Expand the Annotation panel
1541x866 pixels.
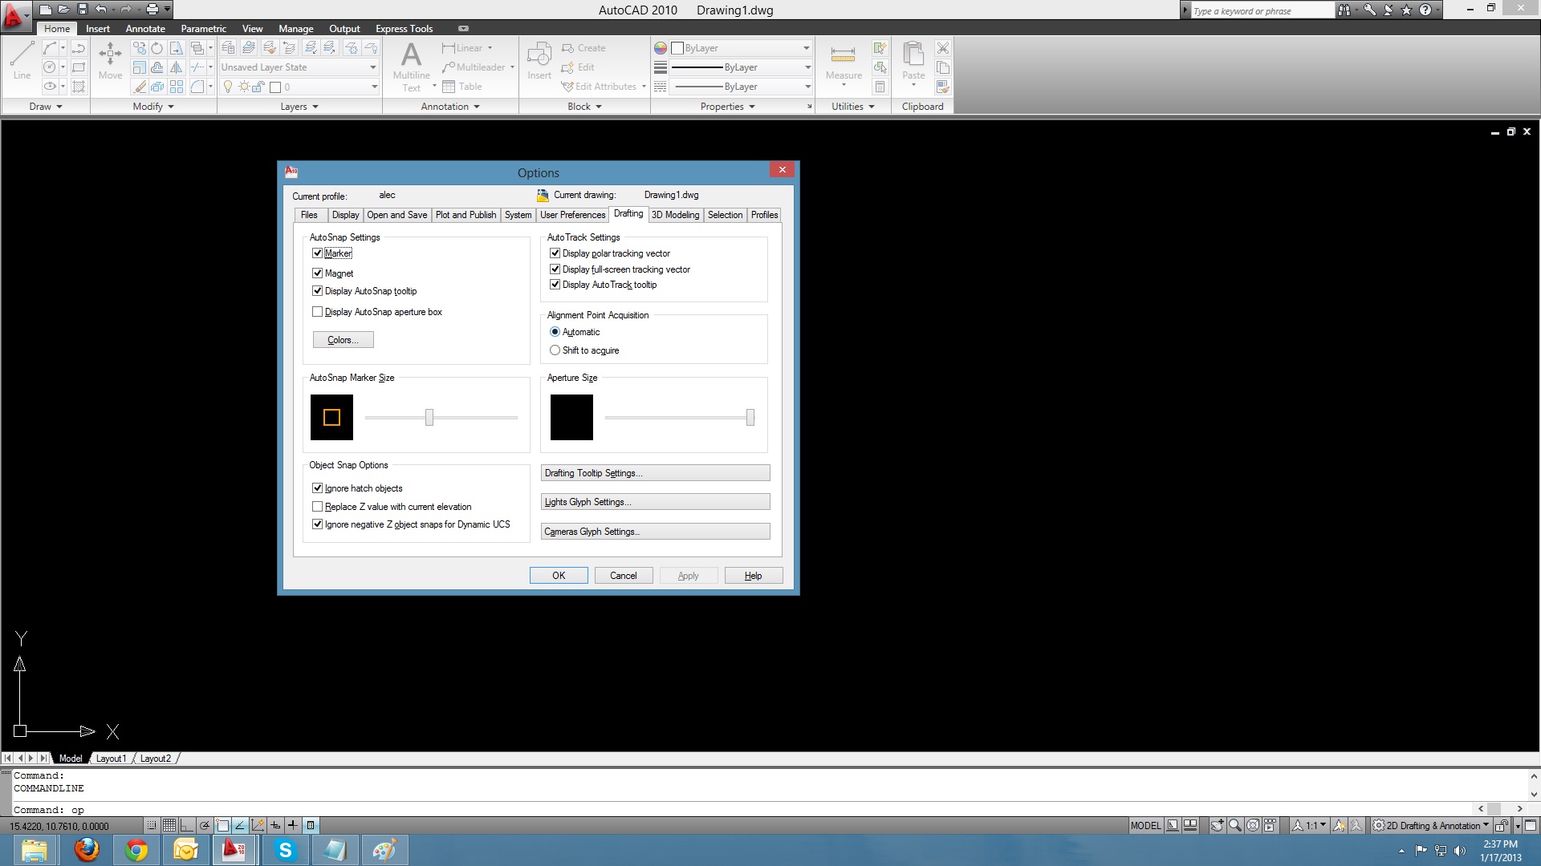pyautogui.click(x=450, y=107)
